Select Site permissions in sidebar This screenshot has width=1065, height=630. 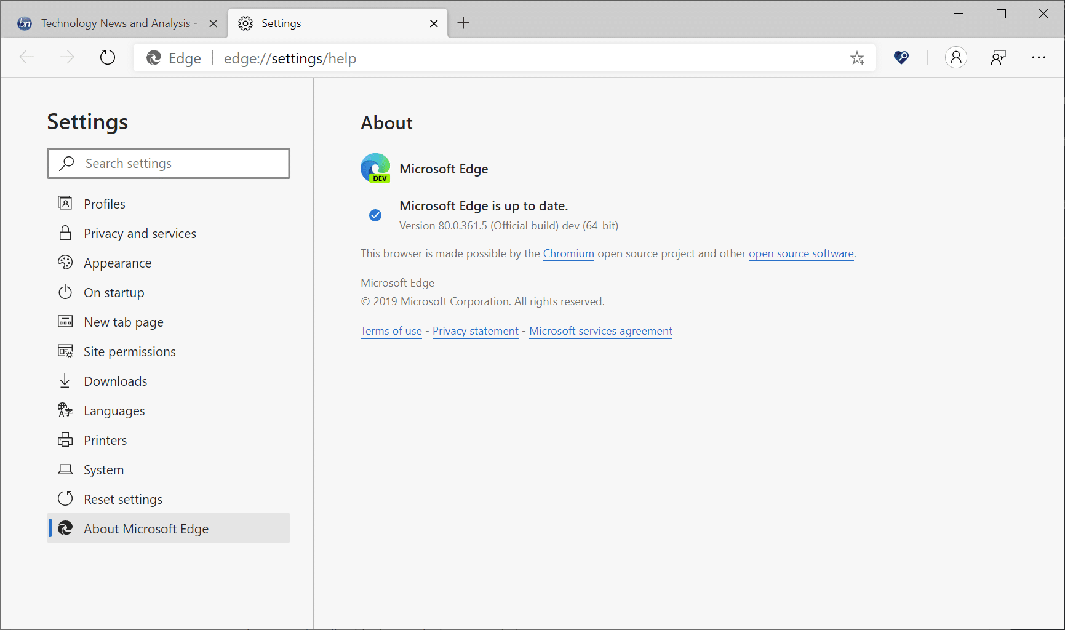(129, 352)
